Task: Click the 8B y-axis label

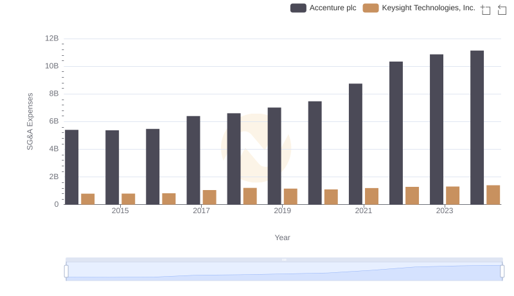Action: tap(54, 94)
